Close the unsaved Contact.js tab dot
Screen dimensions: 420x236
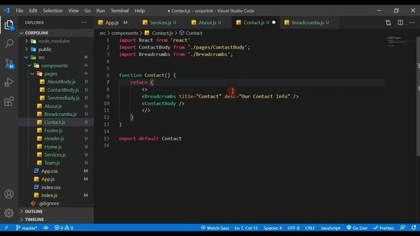coord(274,23)
